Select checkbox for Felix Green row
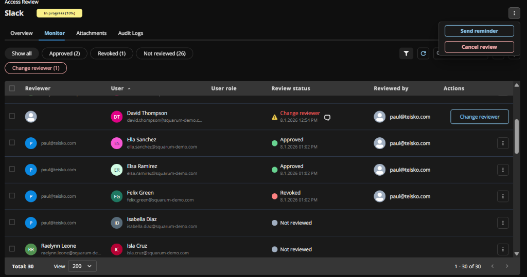 point(12,195)
